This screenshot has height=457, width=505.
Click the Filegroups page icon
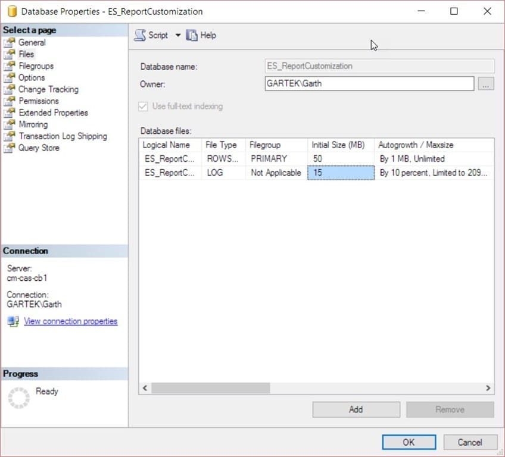(10, 66)
